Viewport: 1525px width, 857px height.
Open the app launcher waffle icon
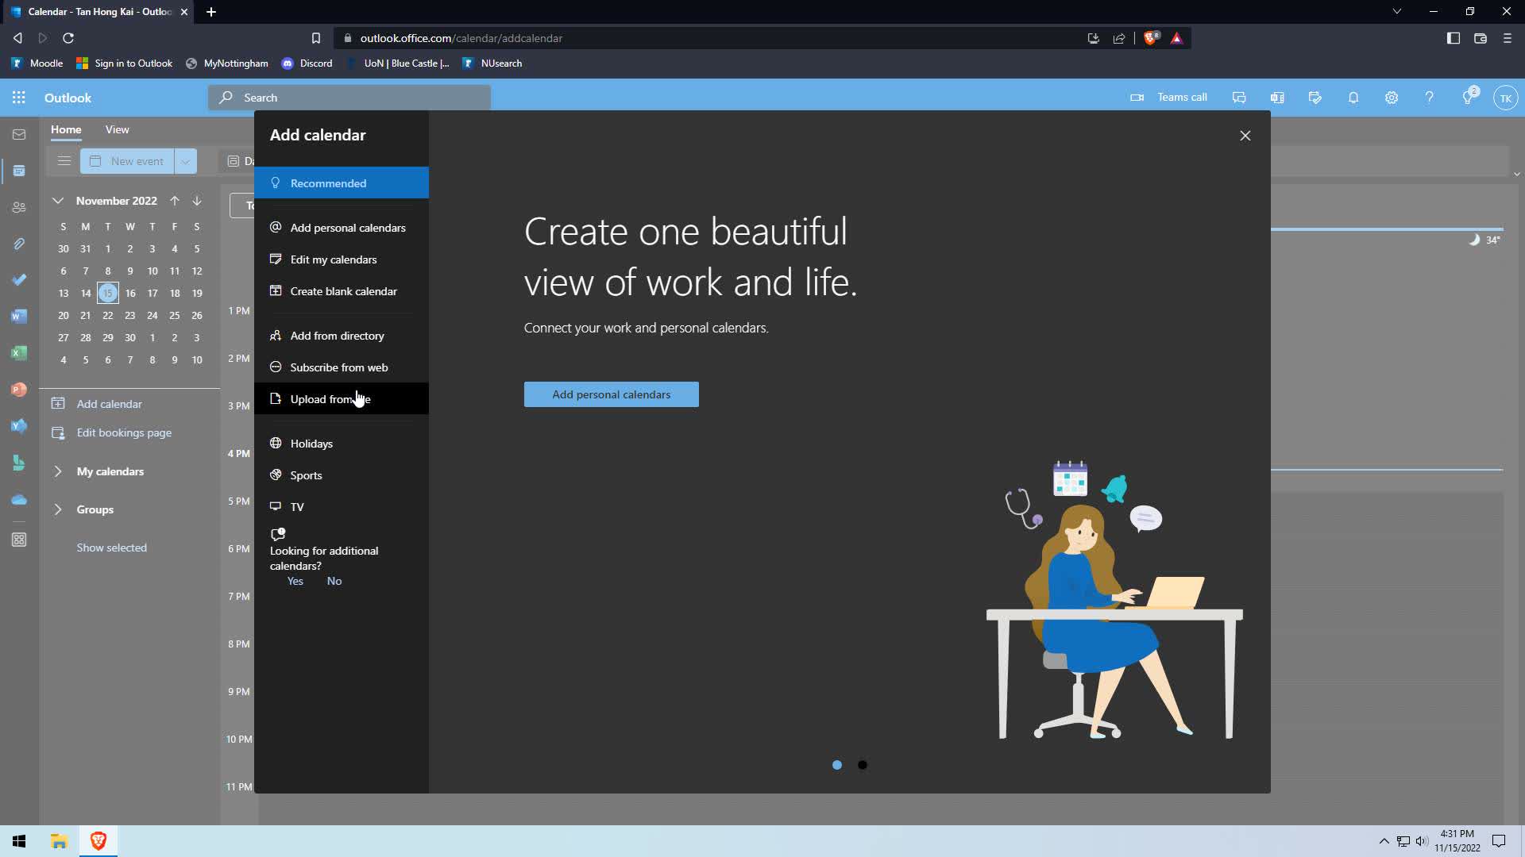click(x=19, y=98)
